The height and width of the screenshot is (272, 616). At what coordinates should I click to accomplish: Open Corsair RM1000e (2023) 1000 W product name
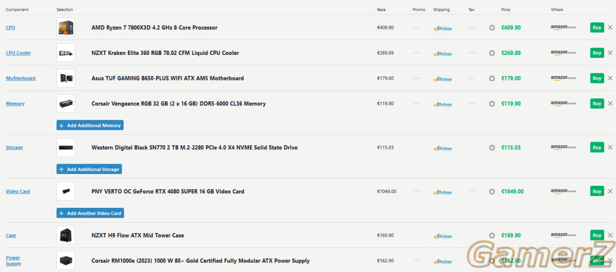[x=201, y=261]
